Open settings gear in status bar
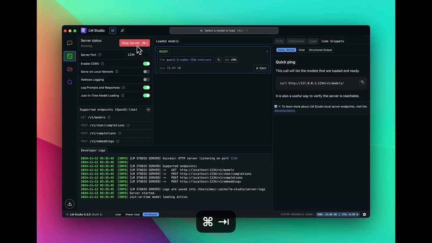This screenshot has height=243, width=432. tap(364, 214)
